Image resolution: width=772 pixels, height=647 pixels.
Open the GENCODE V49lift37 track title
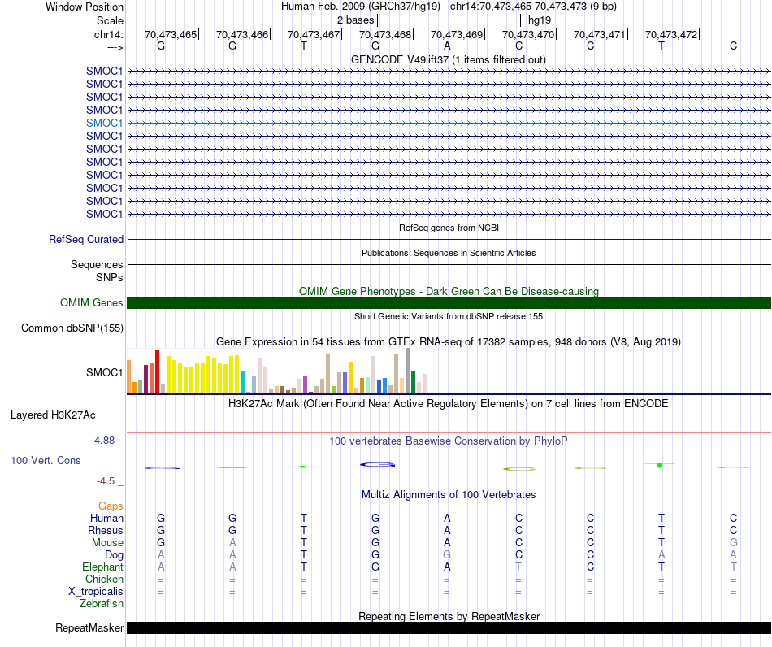(x=449, y=60)
